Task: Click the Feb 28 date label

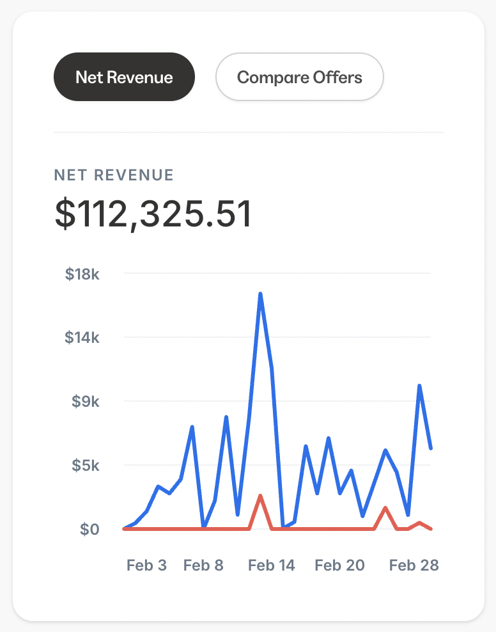Action: (x=414, y=565)
